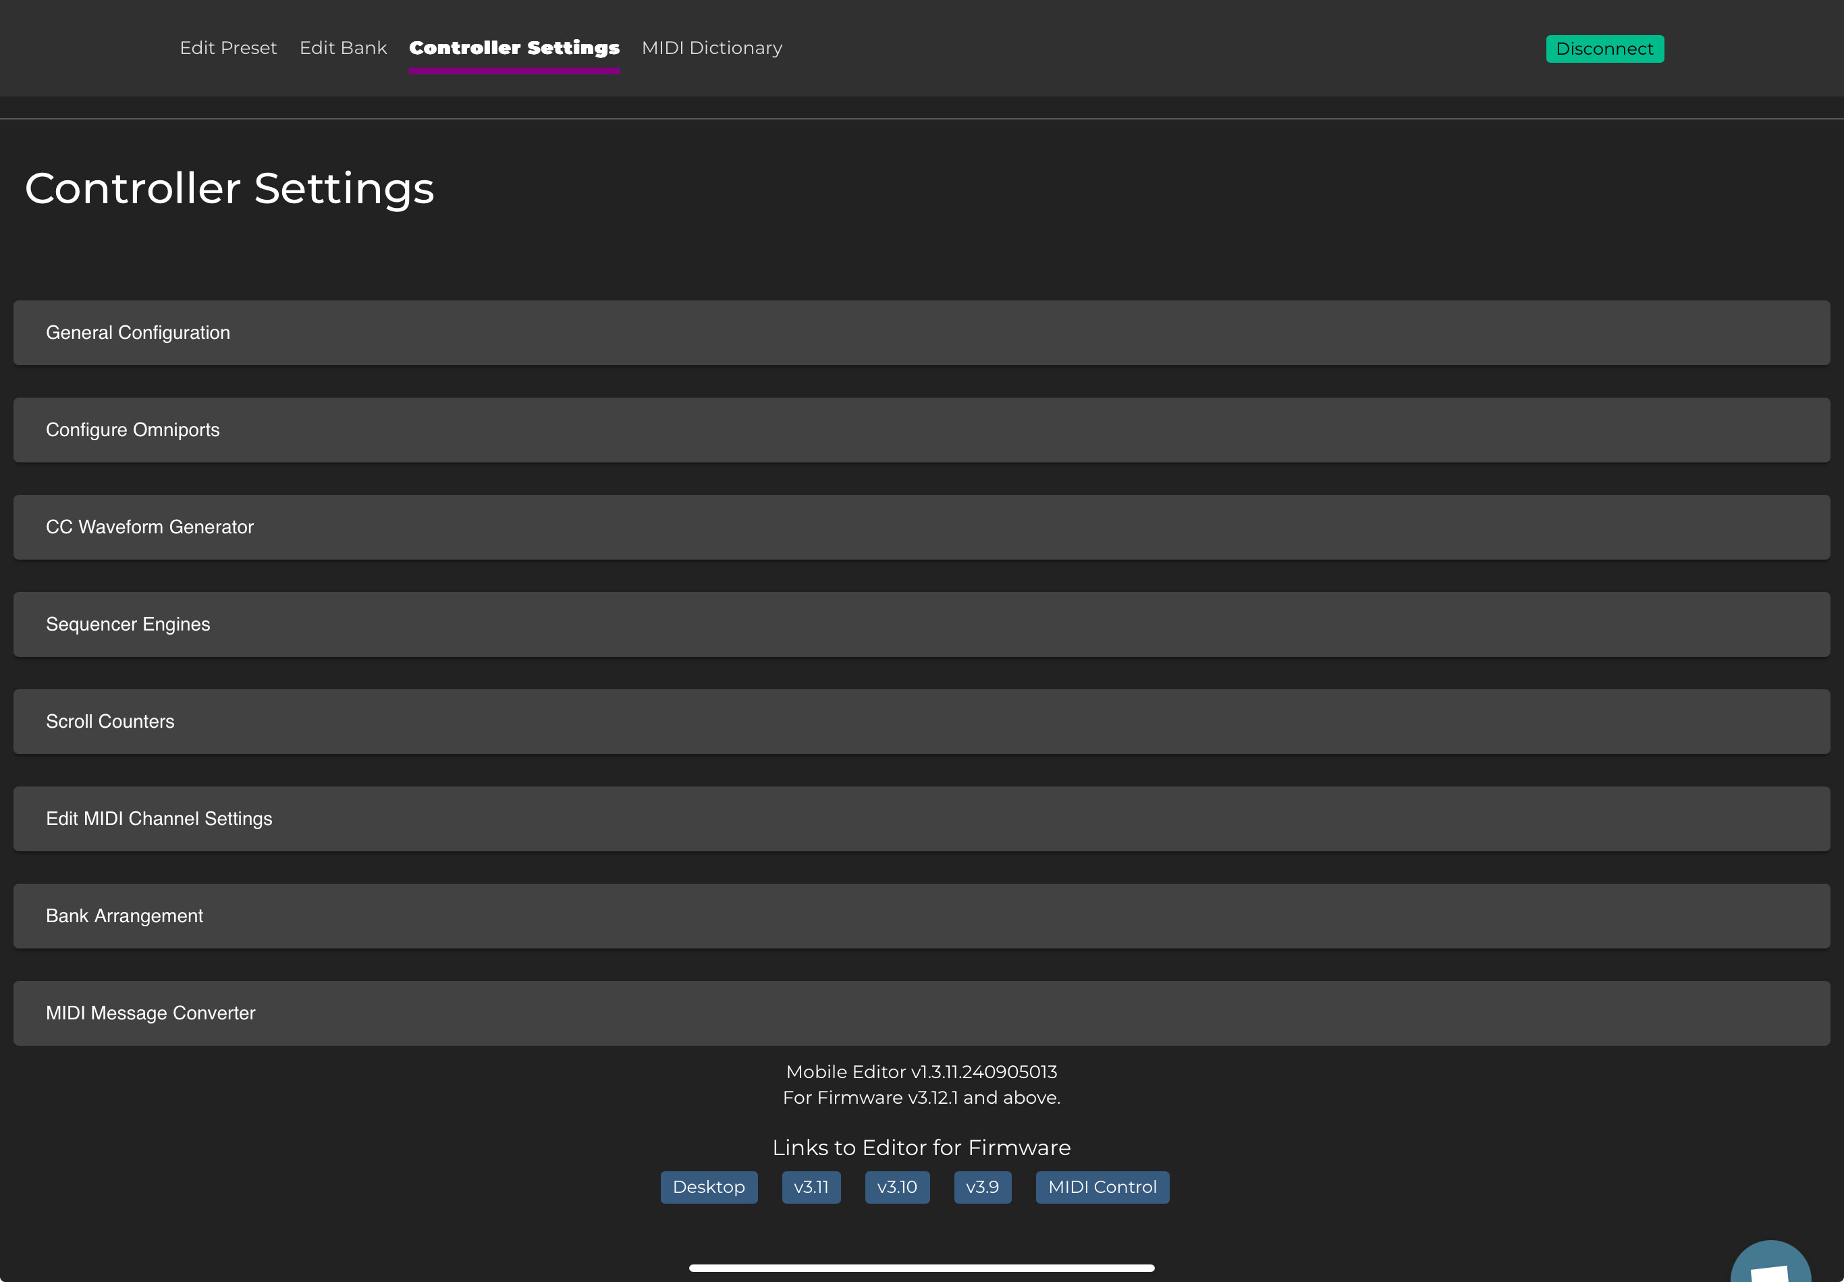Open the CC Waveform Generator section
This screenshot has width=1844, height=1282.
(921, 527)
